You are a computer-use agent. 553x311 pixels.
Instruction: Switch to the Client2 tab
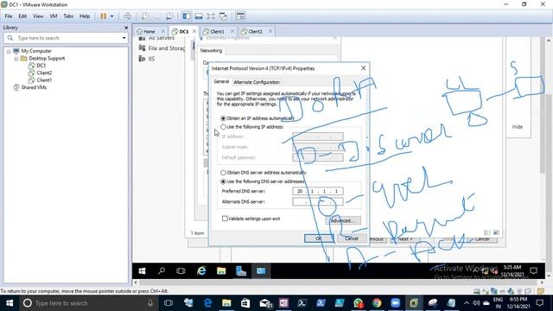[x=256, y=31]
